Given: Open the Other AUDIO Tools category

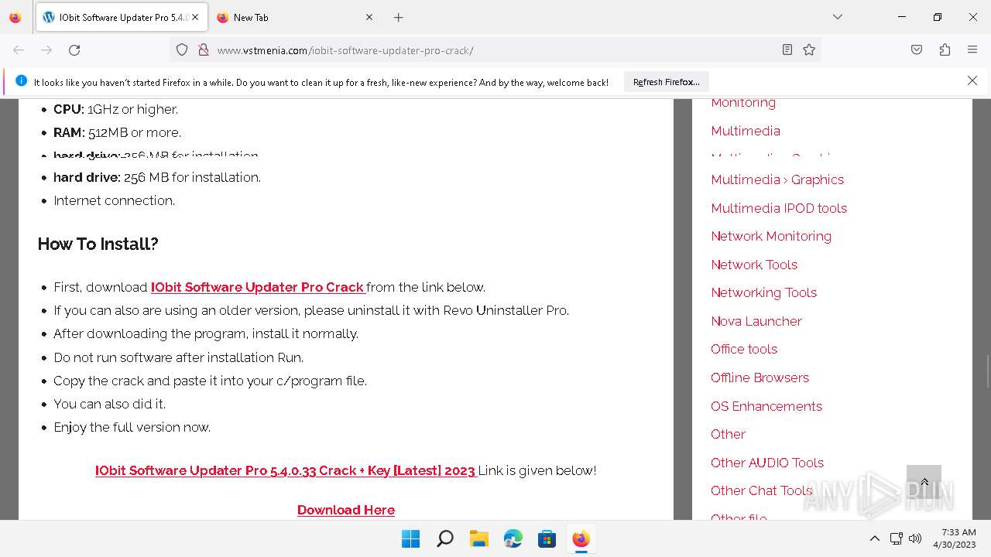Looking at the screenshot, I should click(x=767, y=463).
